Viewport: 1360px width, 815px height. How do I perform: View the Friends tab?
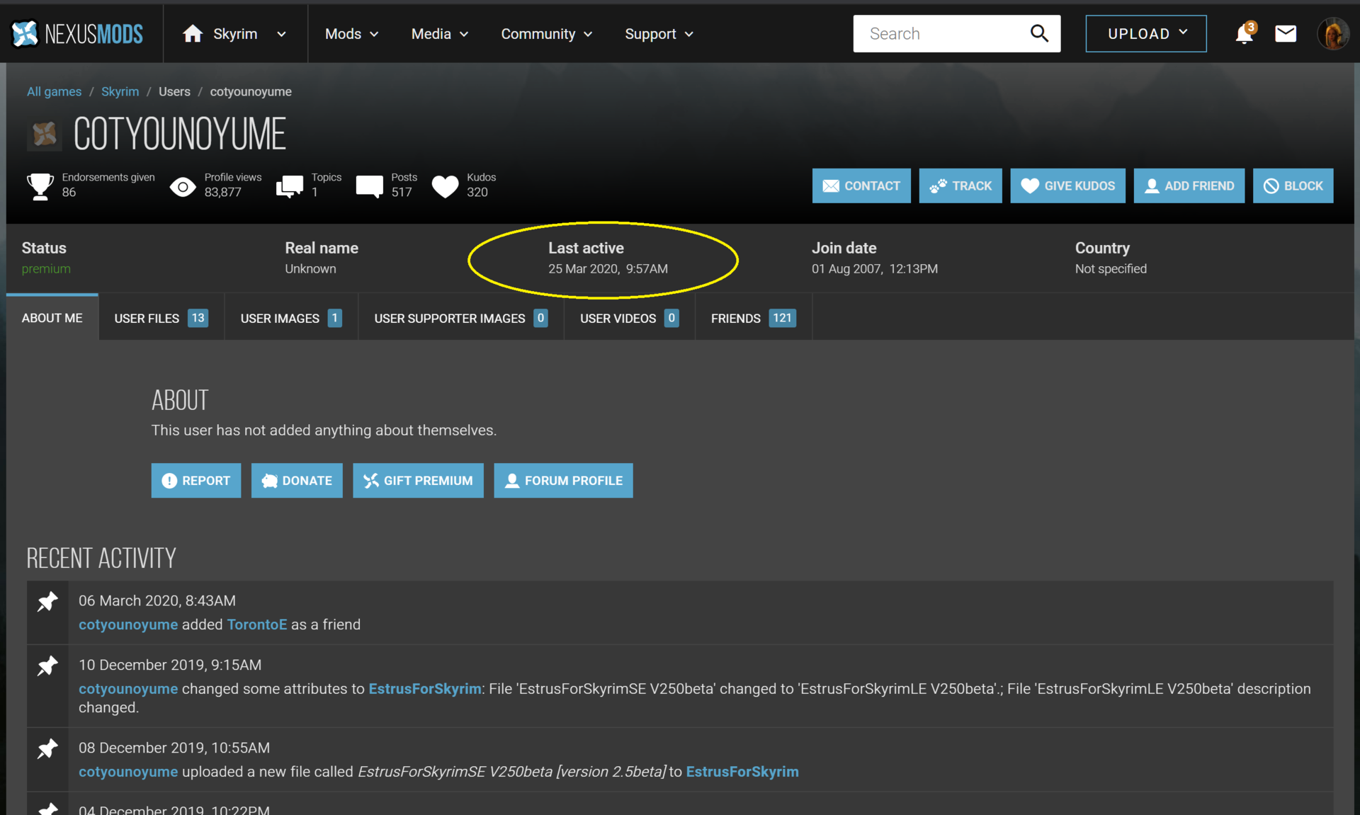753,318
